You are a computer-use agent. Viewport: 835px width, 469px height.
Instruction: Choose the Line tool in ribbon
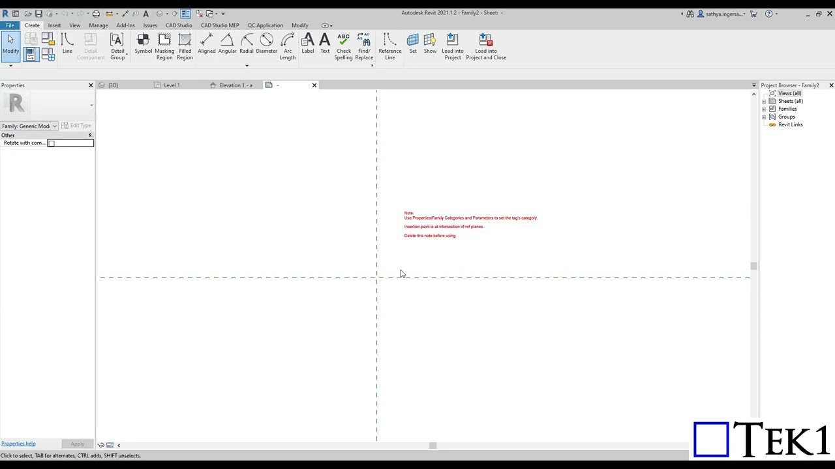(x=67, y=44)
